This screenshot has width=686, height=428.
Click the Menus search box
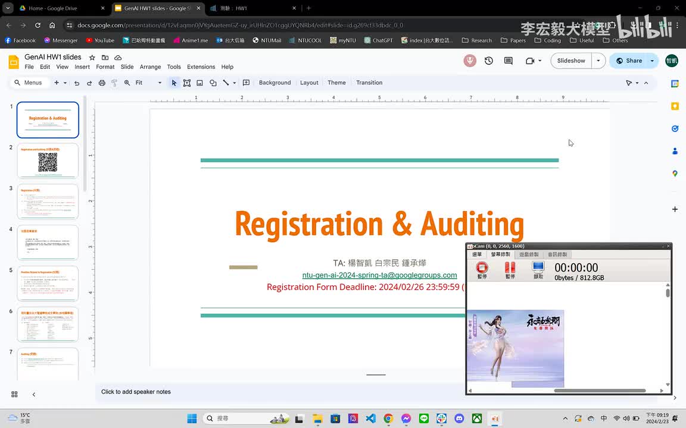[x=29, y=83]
